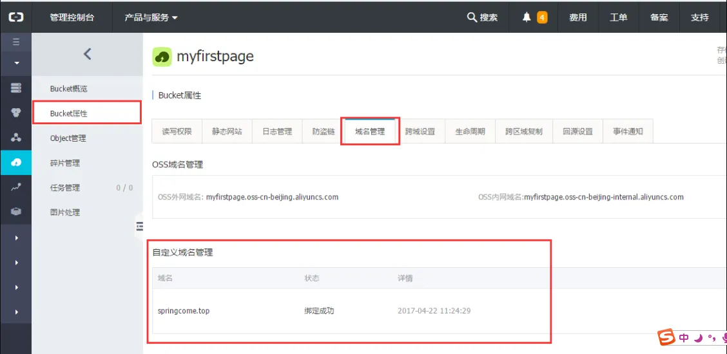Switch to the 生命周期 tab
This screenshot has width=727, height=354.
470,131
